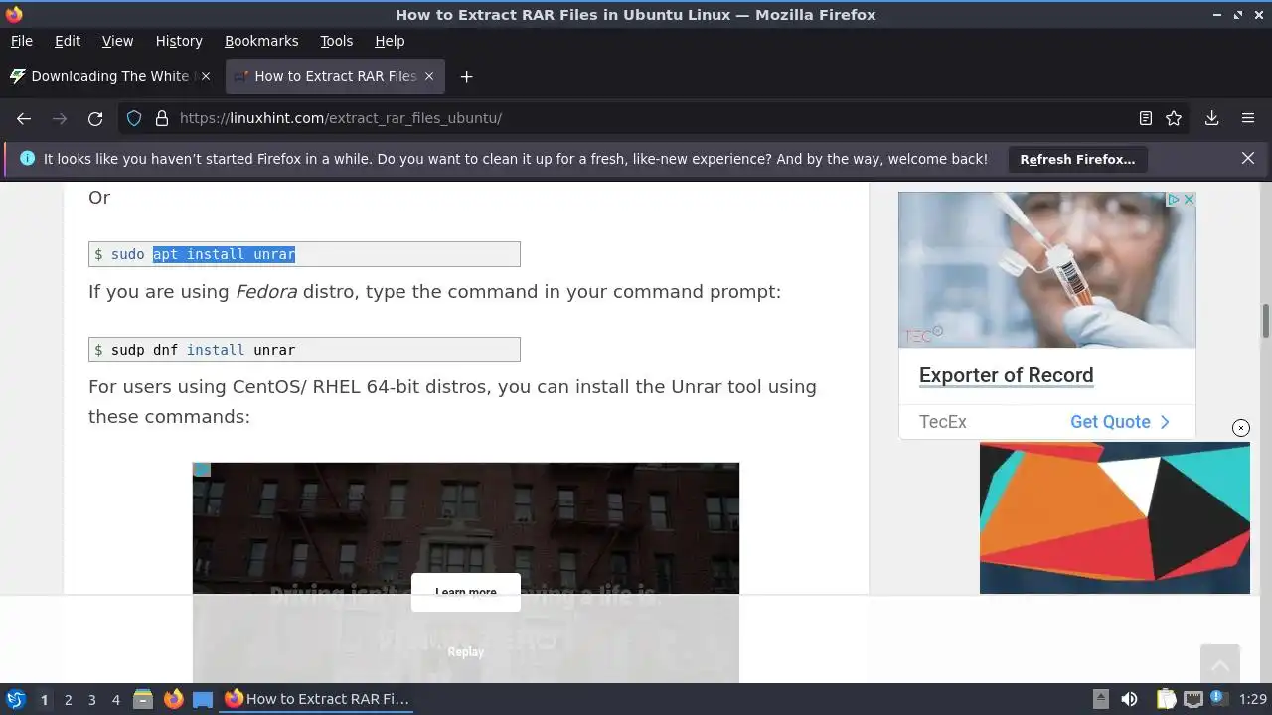
Task: Show site security padlock info
Action: click(162, 118)
